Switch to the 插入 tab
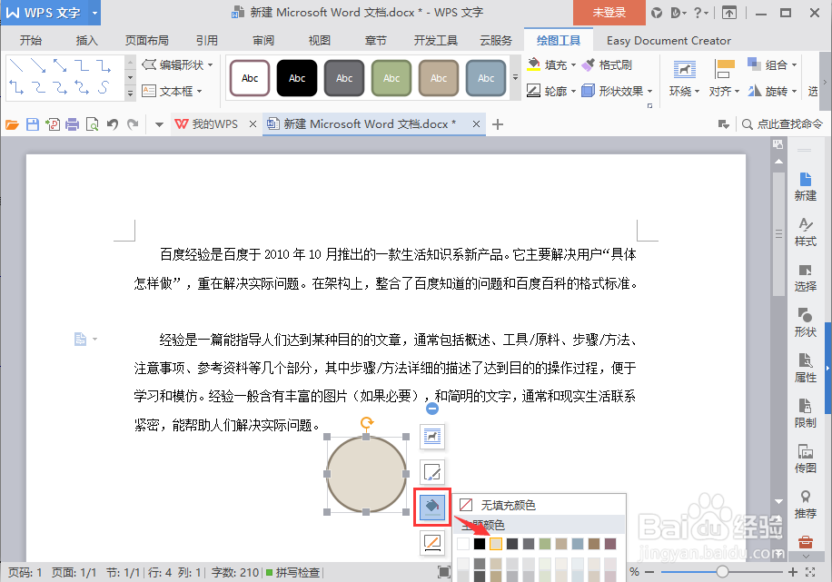Screen dimensions: 832x582 86,40
